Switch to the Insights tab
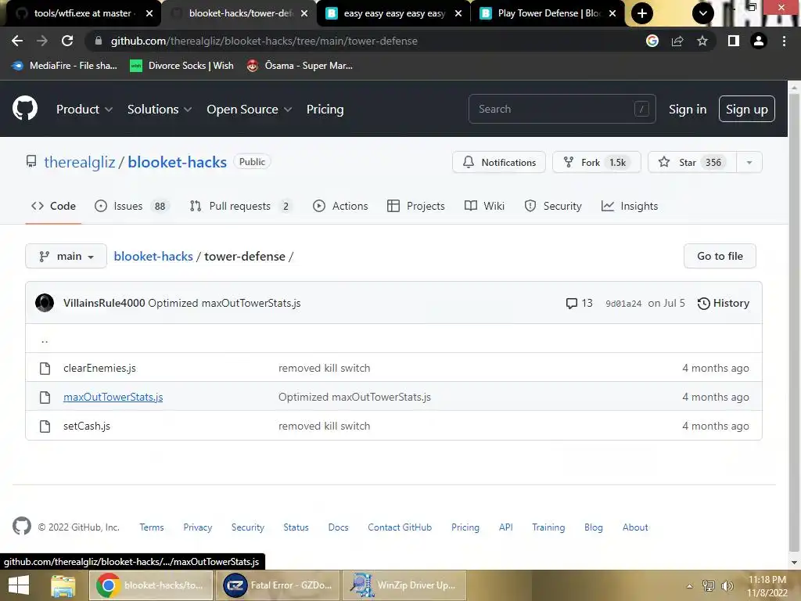Viewport: 801px width, 601px height. click(630, 206)
